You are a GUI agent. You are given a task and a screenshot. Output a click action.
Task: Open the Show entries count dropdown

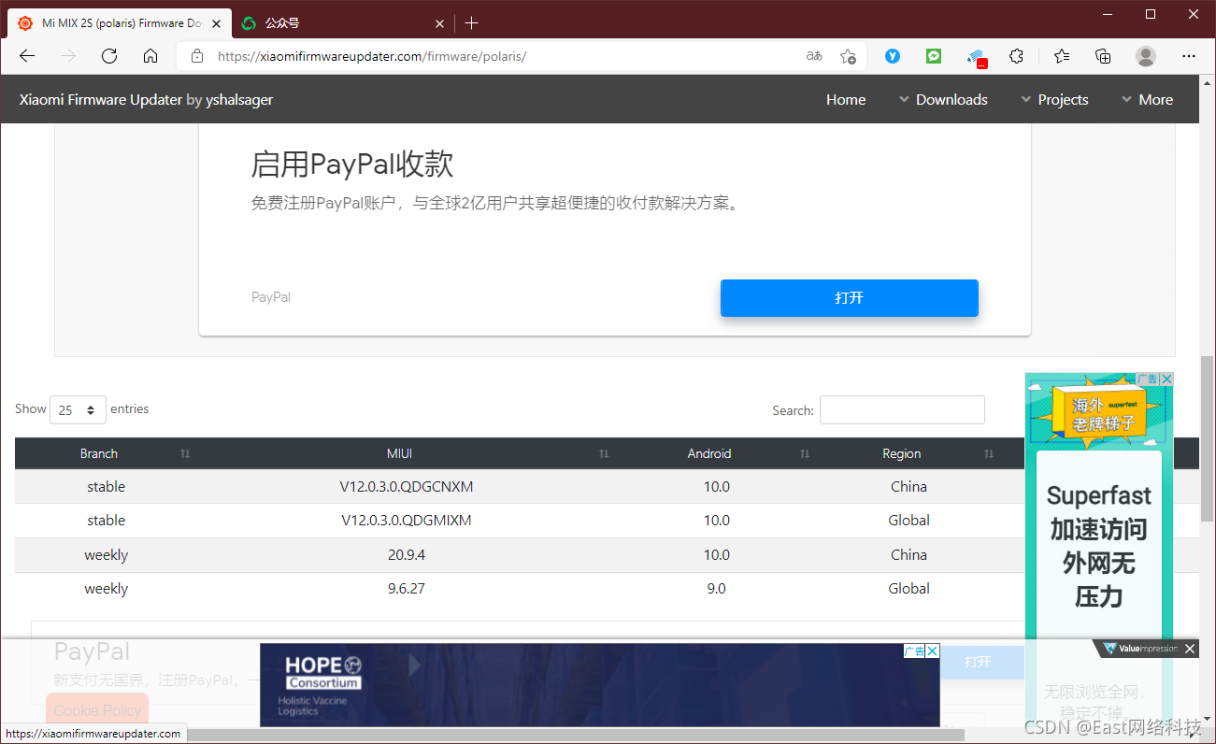[x=78, y=409]
